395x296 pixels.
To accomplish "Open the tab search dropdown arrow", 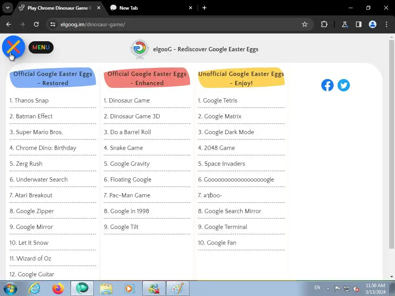I will tap(8, 8).
